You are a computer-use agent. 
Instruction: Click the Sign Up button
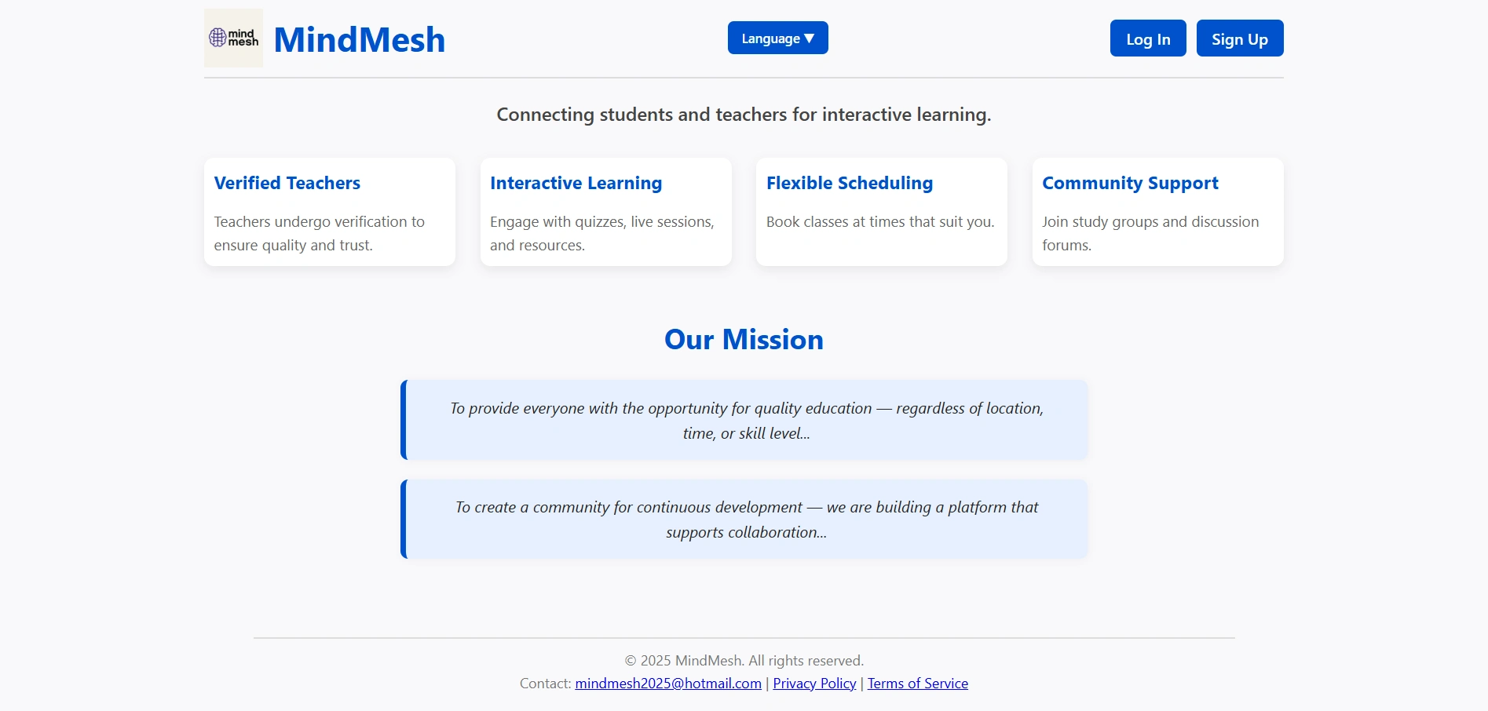coord(1240,38)
